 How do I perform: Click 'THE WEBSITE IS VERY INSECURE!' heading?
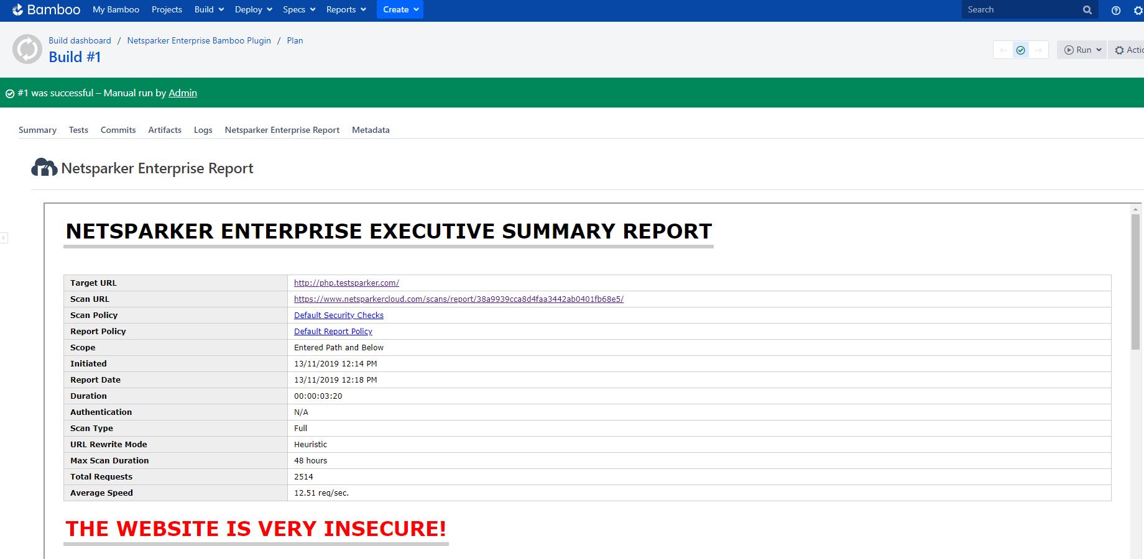point(256,529)
